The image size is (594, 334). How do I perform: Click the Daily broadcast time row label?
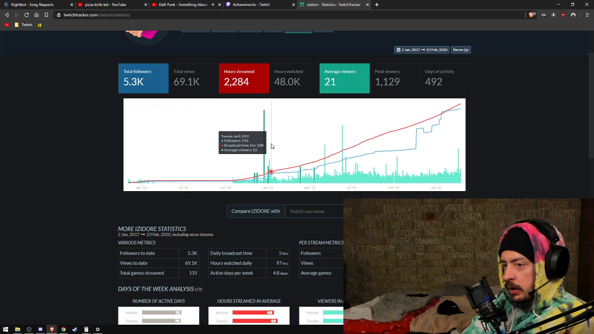(x=231, y=253)
